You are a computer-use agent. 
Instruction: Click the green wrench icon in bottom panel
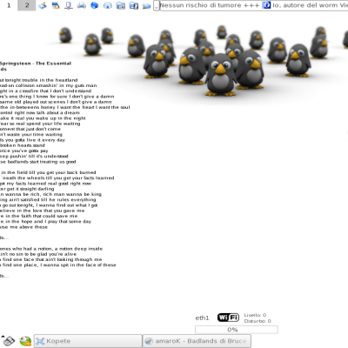click(x=25, y=341)
